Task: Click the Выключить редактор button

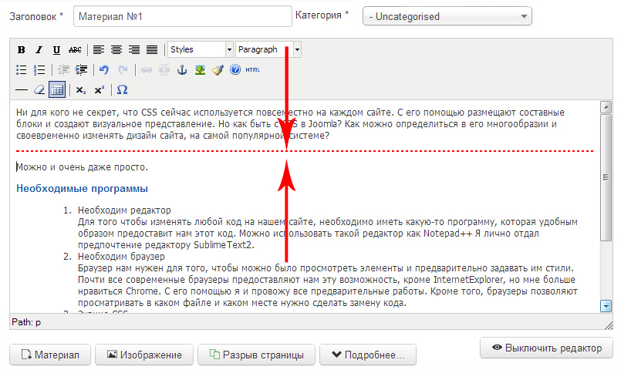Action: click(546, 348)
